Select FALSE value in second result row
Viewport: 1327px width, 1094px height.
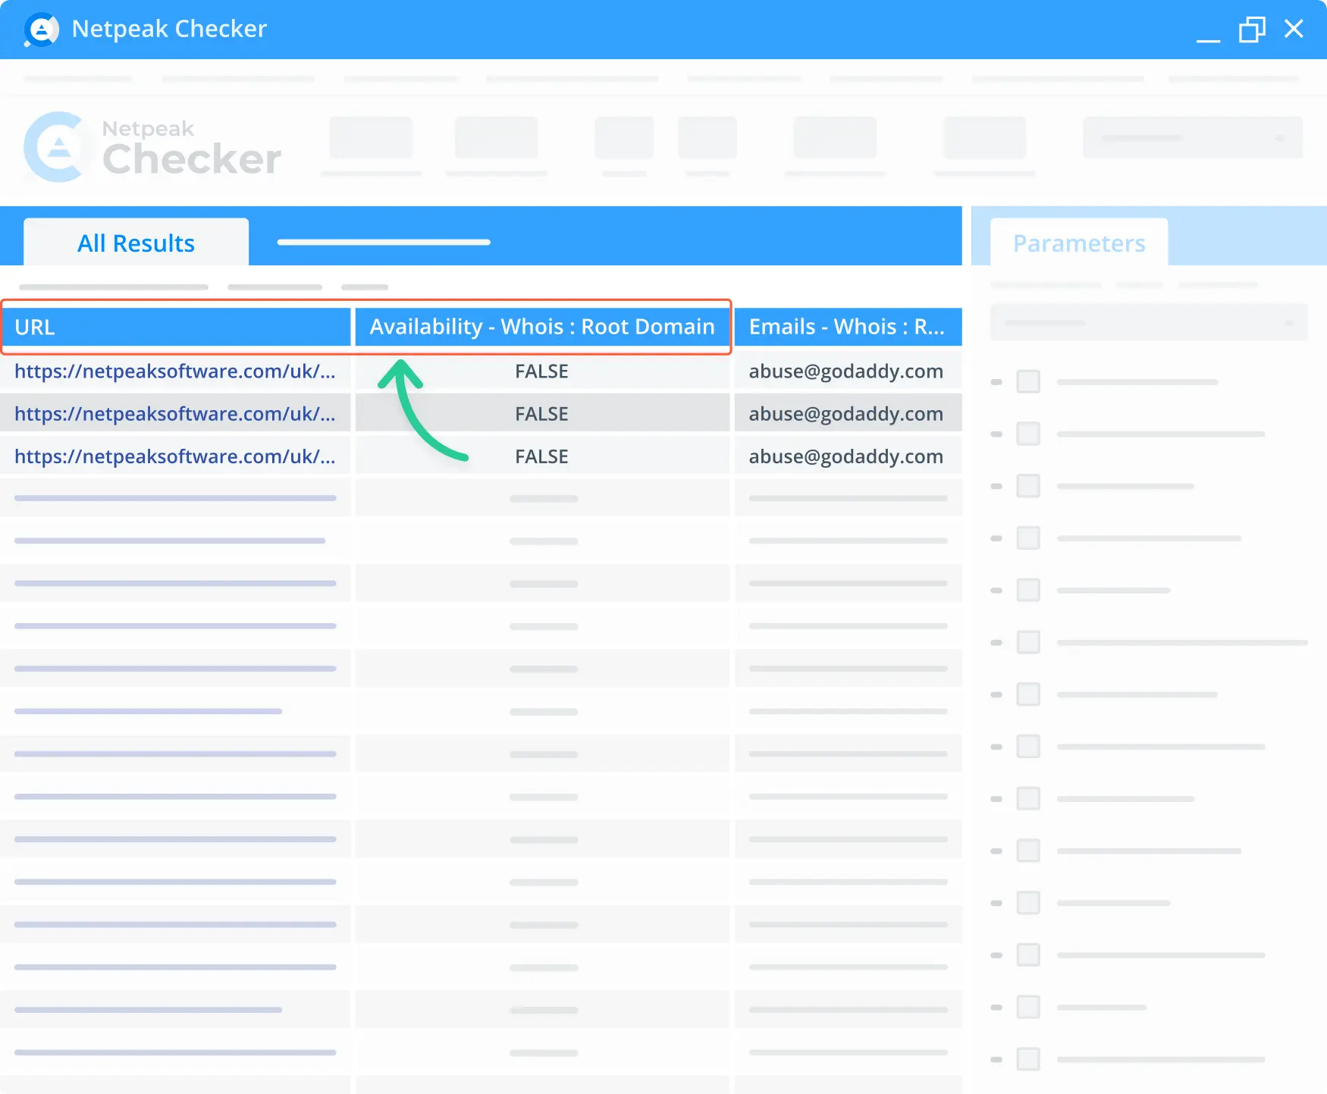point(542,414)
